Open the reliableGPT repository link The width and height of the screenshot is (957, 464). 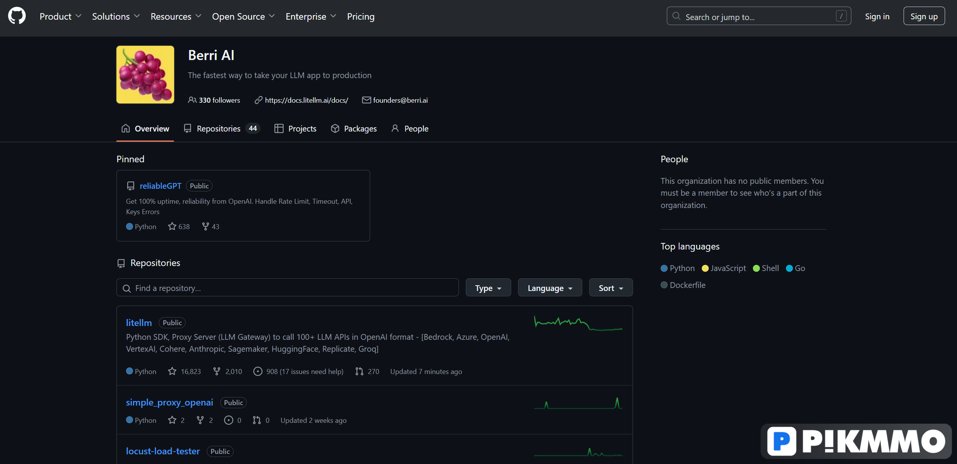160,186
